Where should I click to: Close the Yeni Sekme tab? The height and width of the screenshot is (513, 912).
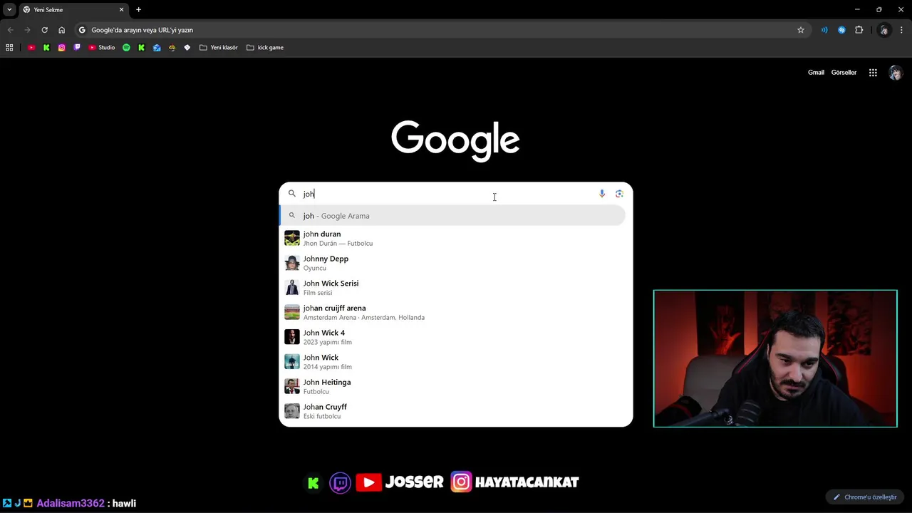(x=121, y=10)
